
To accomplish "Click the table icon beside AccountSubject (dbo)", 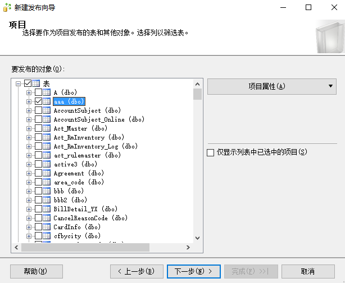I will pyautogui.click(x=47, y=110).
